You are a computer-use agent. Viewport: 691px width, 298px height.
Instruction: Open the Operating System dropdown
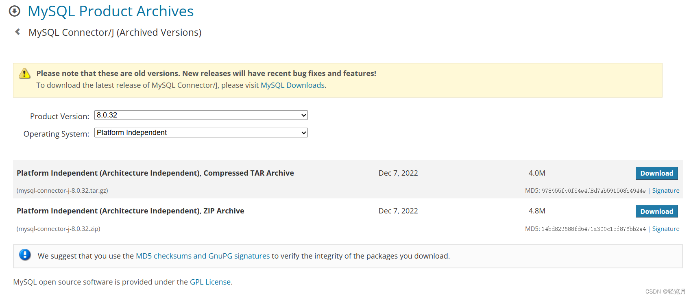click(x=201, y=133)
